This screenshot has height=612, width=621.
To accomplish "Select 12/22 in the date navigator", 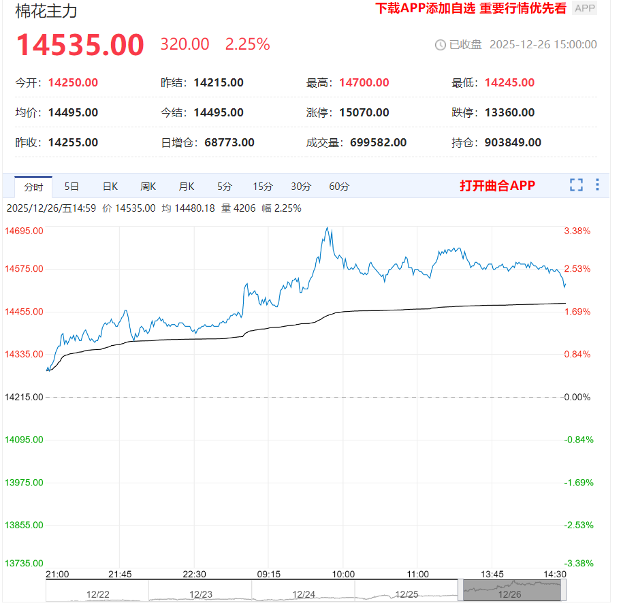I will (97, 594).
